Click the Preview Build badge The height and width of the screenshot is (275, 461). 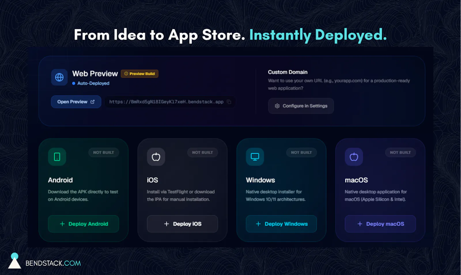[x=139, y=74]
